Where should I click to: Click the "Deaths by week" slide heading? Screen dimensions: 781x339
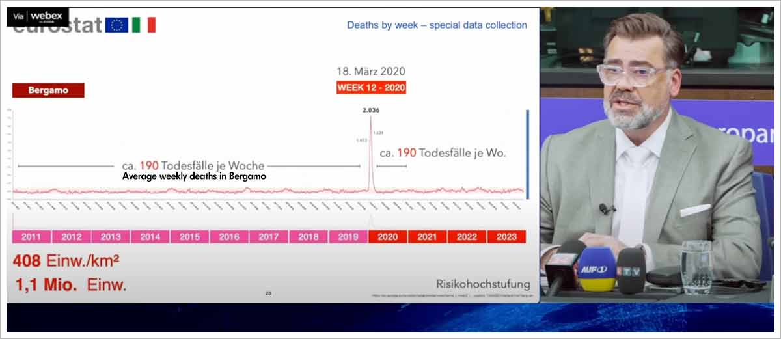coord(437,25)
